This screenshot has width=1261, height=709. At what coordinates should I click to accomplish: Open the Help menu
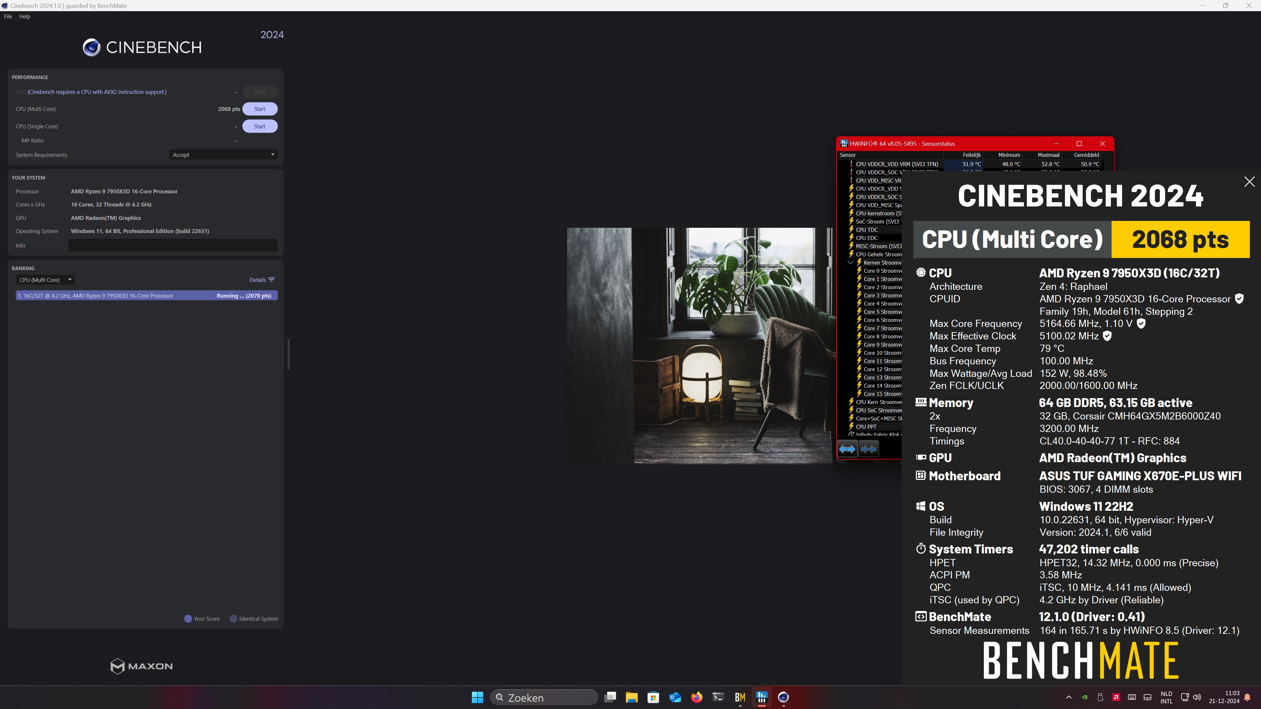coord(25,16)
